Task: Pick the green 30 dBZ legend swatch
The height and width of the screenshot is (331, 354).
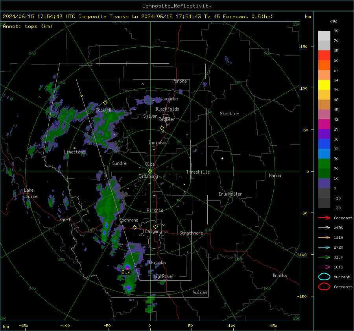Action: coord(324,164)
